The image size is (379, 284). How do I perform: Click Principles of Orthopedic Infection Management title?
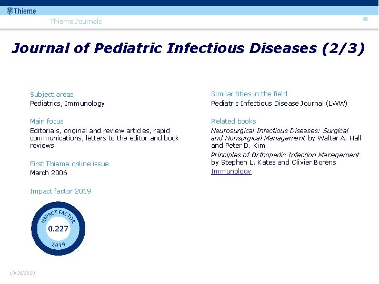285,155
